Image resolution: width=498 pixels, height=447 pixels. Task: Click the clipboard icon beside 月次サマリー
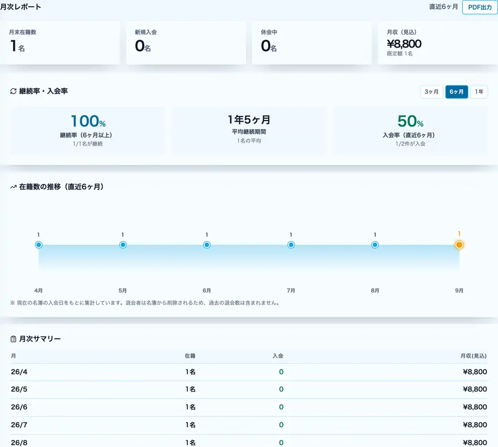pyautogui.click(x=14, y=339)
